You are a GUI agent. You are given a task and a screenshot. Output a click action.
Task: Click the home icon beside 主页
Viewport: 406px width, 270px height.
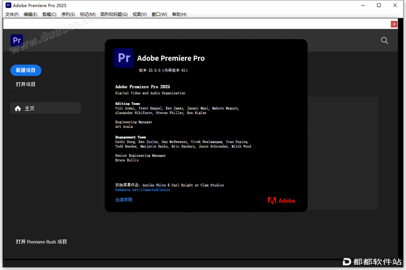(x=18, y=108)
